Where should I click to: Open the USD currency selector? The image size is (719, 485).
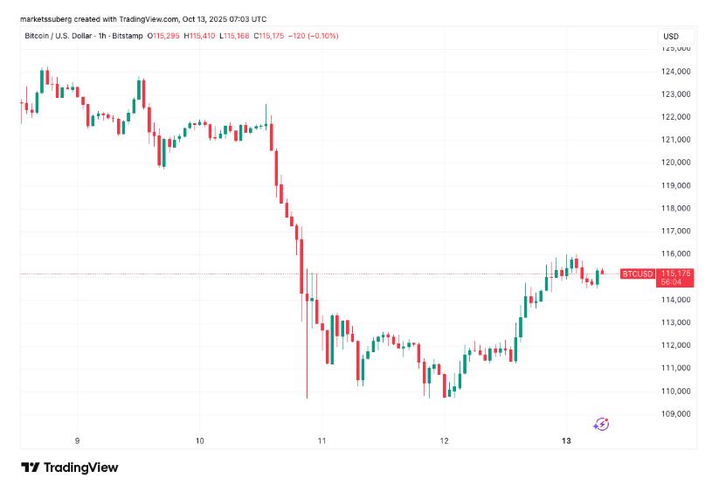pyautogui.click(x=671, y=36)
